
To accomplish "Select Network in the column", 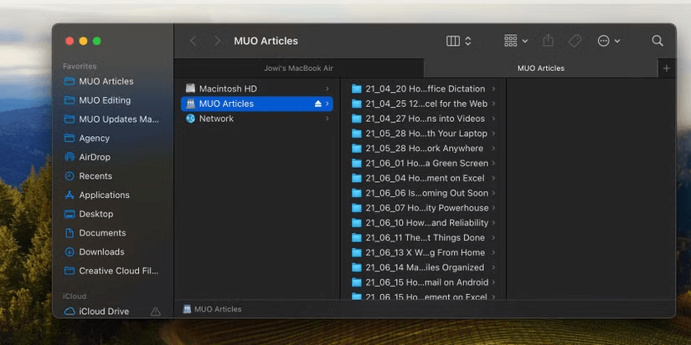I will tap(257, 119).
